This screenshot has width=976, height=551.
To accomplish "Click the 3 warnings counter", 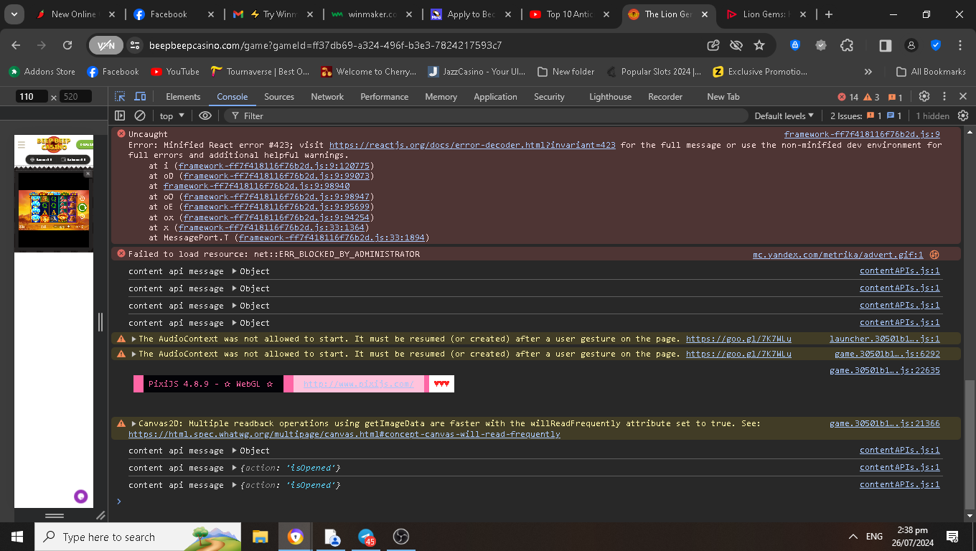I will (x=871, y=97).
